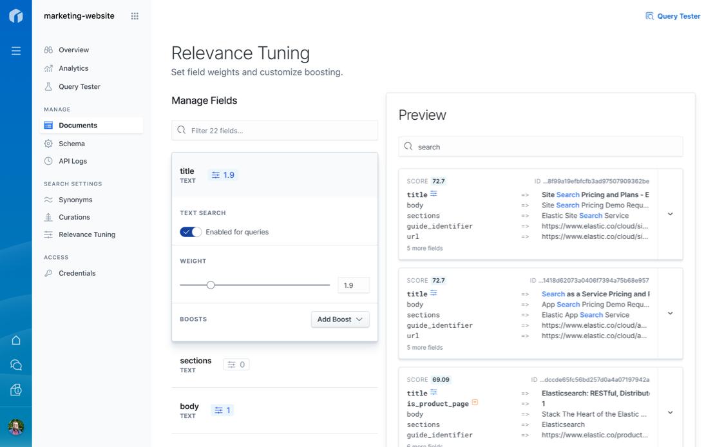Expand the sections field row

pos(274,365)
